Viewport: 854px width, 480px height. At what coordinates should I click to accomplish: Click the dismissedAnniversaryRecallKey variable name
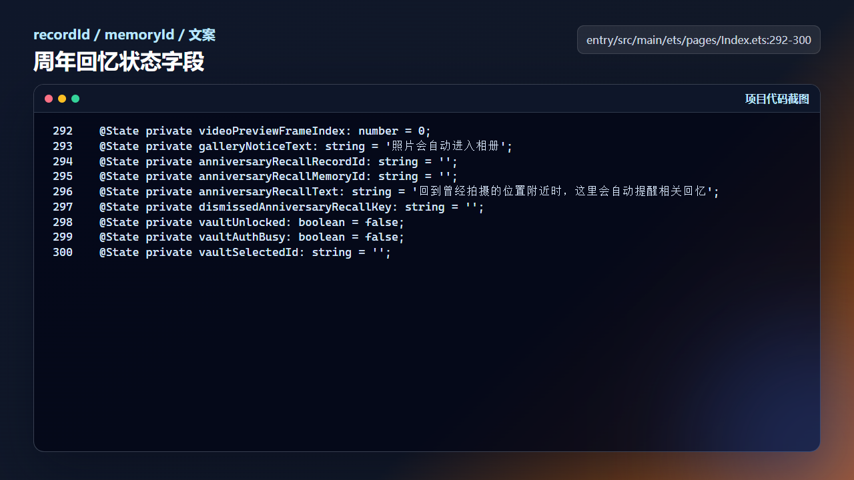click(x=295, y=207)
